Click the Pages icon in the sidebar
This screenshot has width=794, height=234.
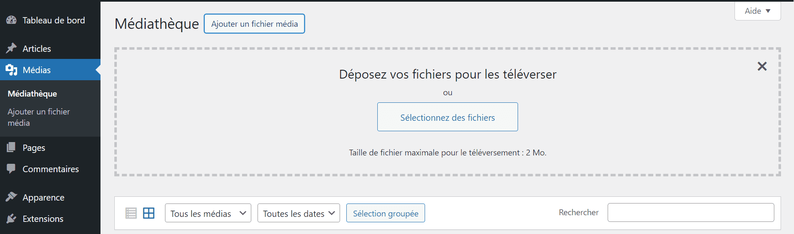11,148
